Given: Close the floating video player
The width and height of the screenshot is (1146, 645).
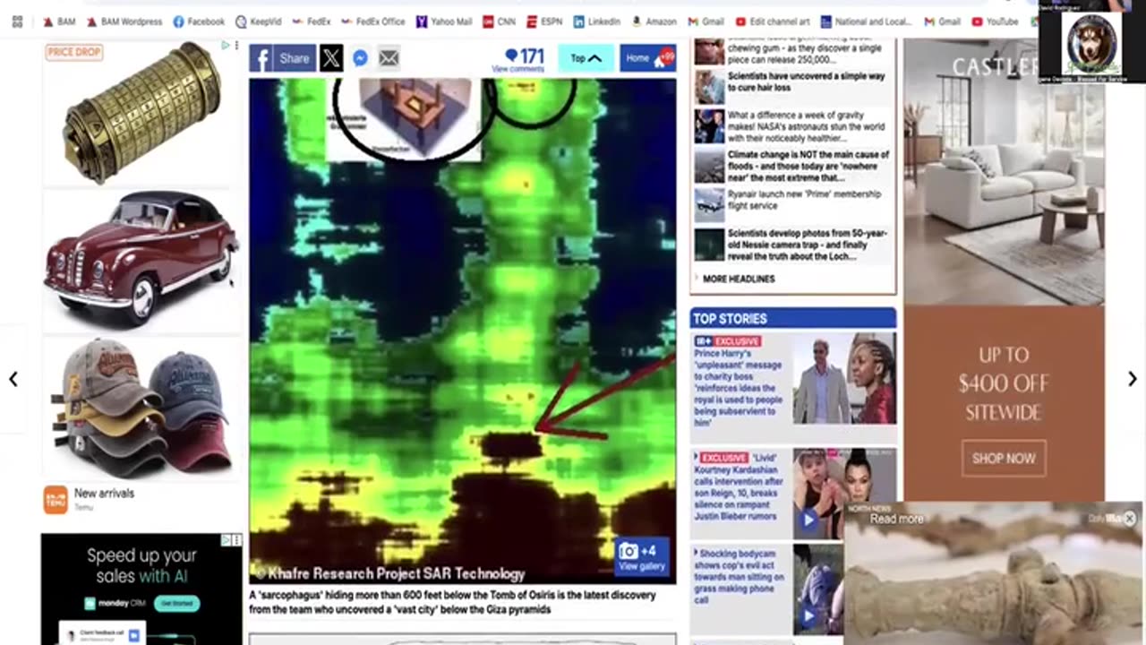Looking at the screenshot, I should click(1129, 519).
